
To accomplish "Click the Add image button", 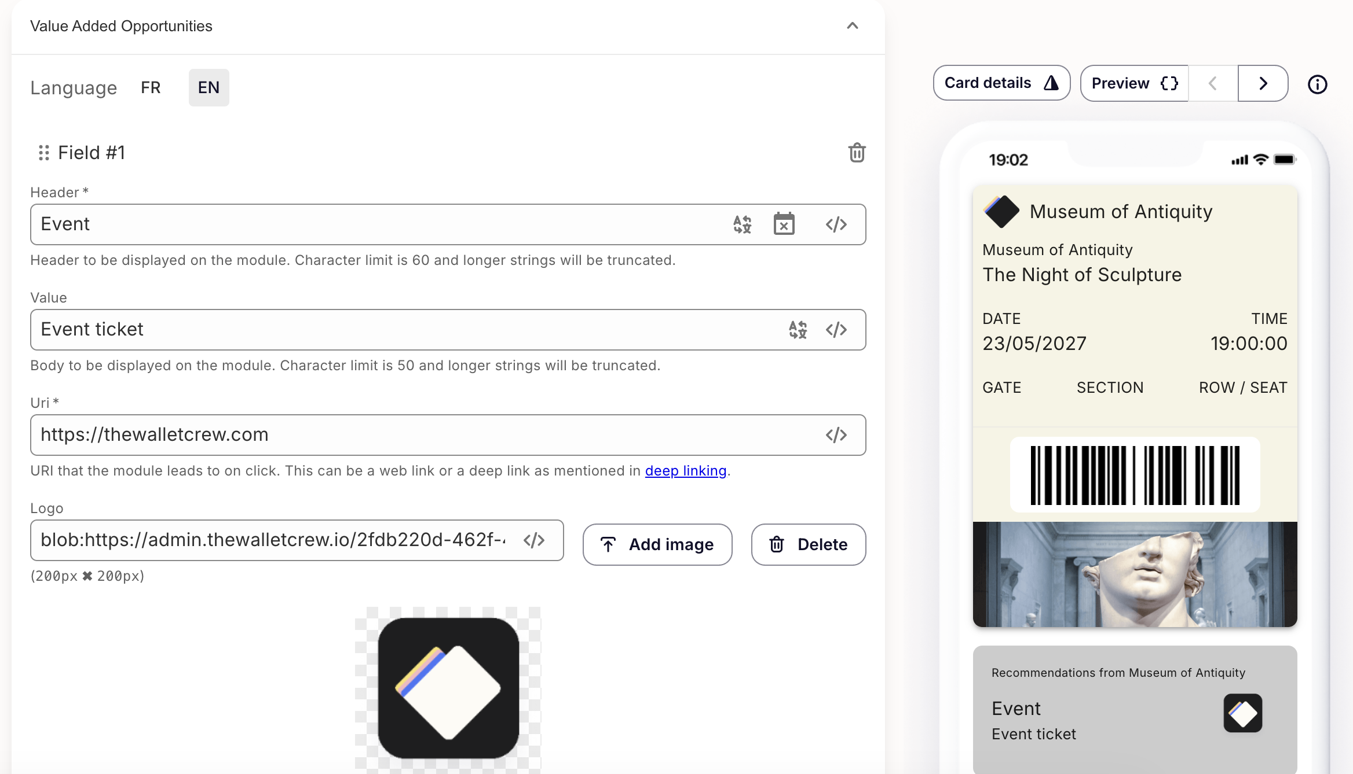I will [657, 544].
